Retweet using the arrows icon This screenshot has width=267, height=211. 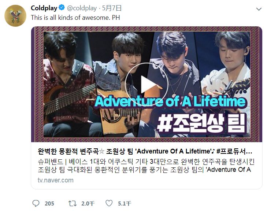coord(73,203)
